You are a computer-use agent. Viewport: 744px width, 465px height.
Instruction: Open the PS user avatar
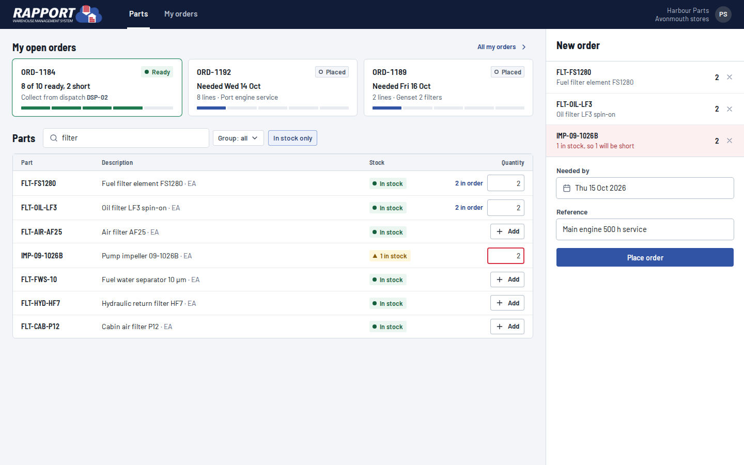(x=723, y=14)
